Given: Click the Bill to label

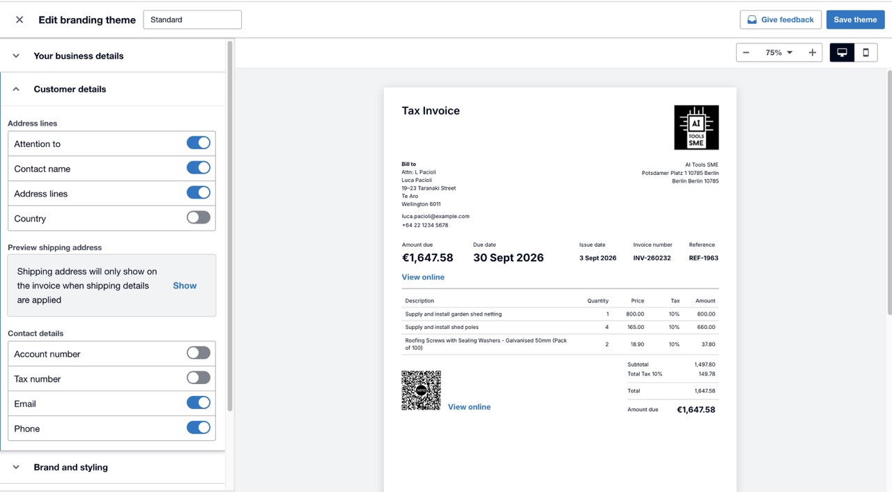Looking at the screenshot, I should pyautogui.click(x=408, y=164).
